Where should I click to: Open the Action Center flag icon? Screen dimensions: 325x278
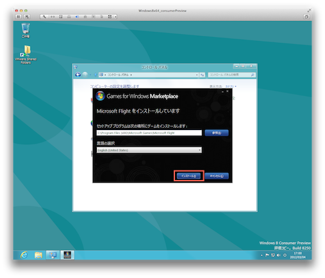click(267, 255)
